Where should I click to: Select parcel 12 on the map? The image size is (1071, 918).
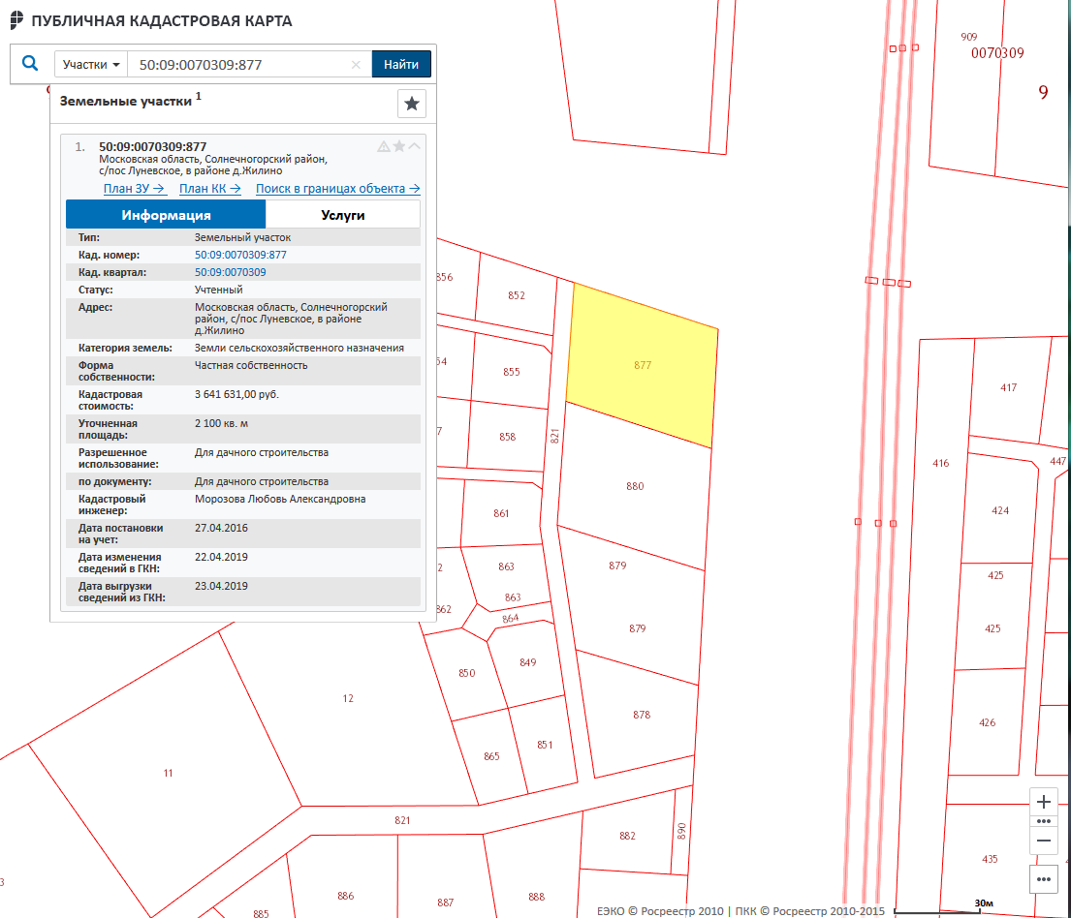pos(348,698)
